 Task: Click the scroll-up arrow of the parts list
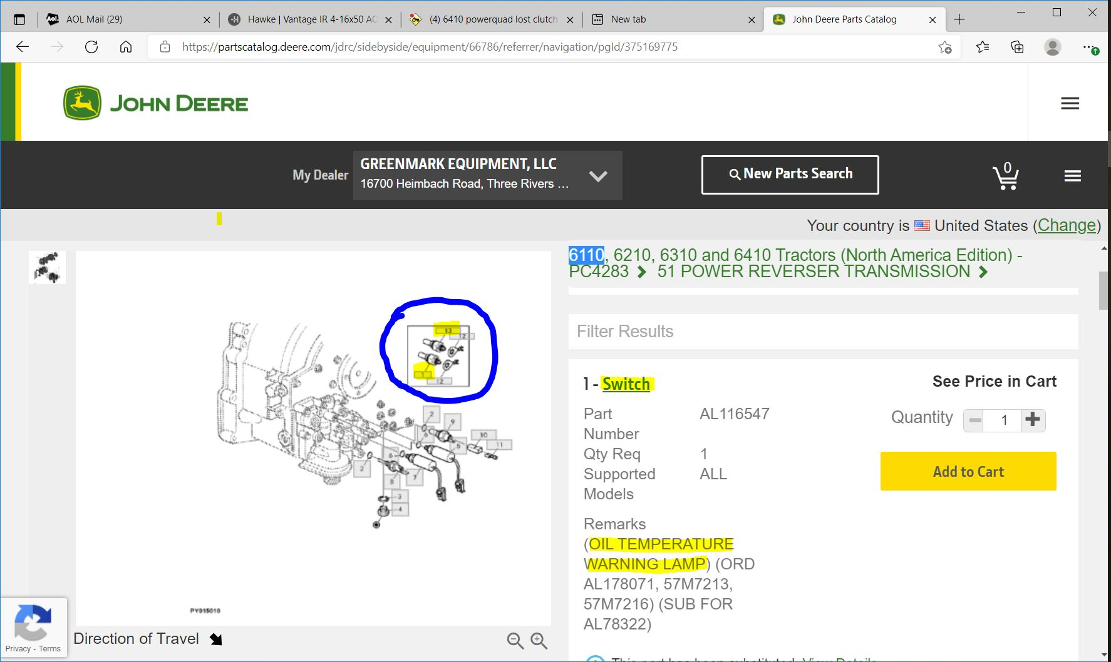click(1103, 249)
